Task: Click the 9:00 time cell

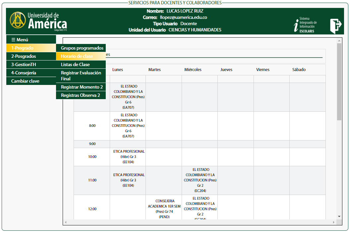Action: coord(92,144)
